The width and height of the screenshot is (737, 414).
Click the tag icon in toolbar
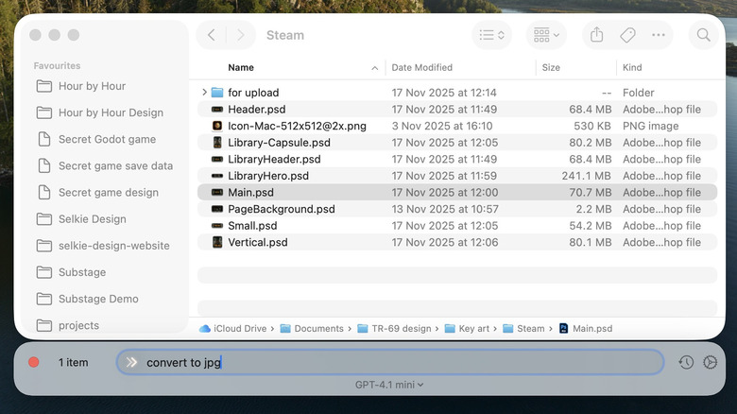[627, 35]
